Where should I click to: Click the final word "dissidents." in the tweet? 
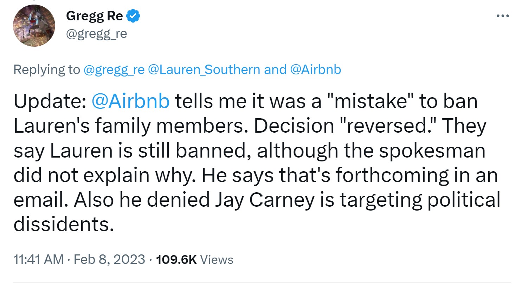click(64, 224)
